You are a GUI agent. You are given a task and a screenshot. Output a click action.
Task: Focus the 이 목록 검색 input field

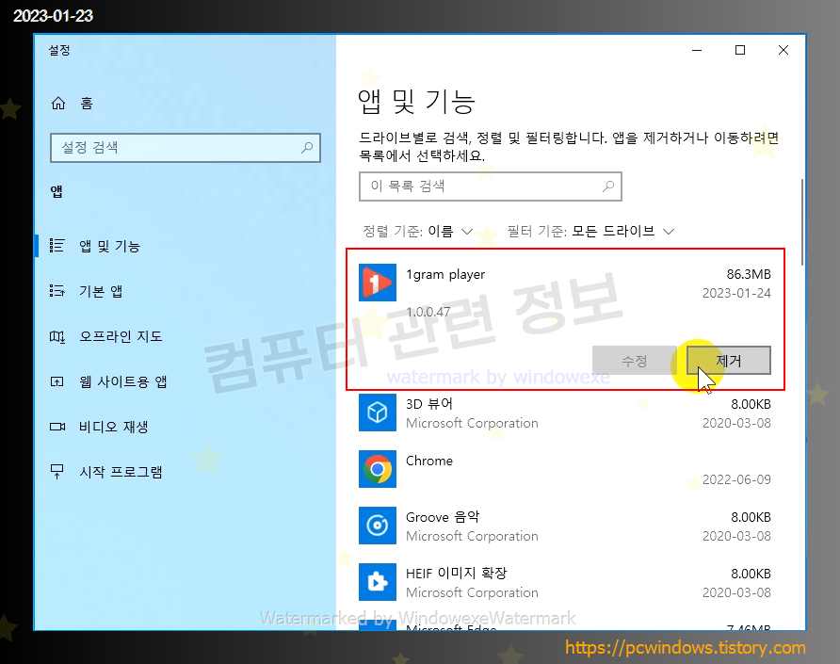(x=491, y=186)
